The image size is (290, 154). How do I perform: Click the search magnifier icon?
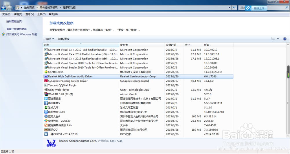tap(287, 8)
